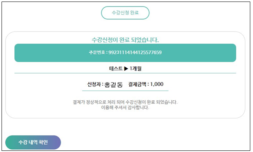The height and width of the screenshot is (152, 253).
Task: Select the course name 테스트
Action: (x=116, y=69)
